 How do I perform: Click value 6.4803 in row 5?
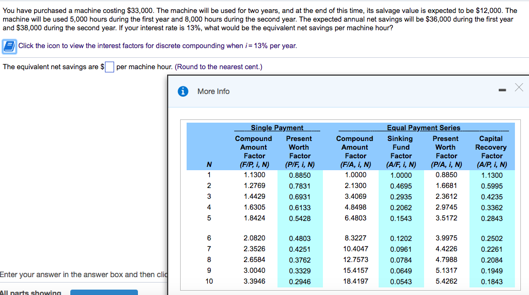click(355, 218)
